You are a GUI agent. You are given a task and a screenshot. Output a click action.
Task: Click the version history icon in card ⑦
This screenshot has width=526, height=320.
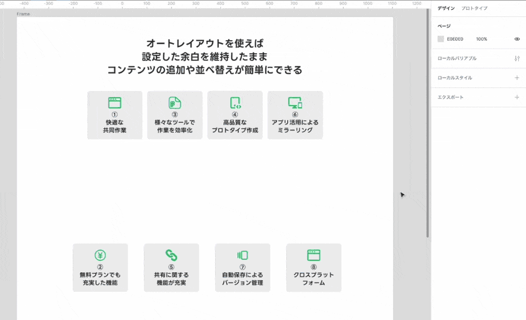pos(242,255)
